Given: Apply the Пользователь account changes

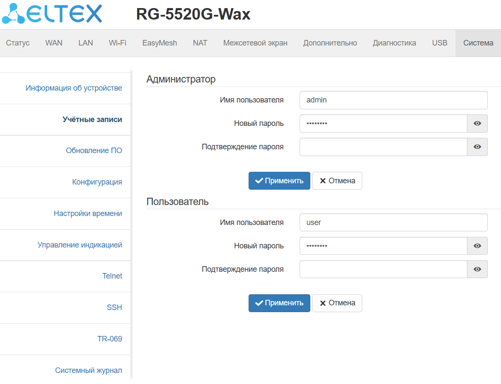Looking at the screenshot, I should 279,303.
